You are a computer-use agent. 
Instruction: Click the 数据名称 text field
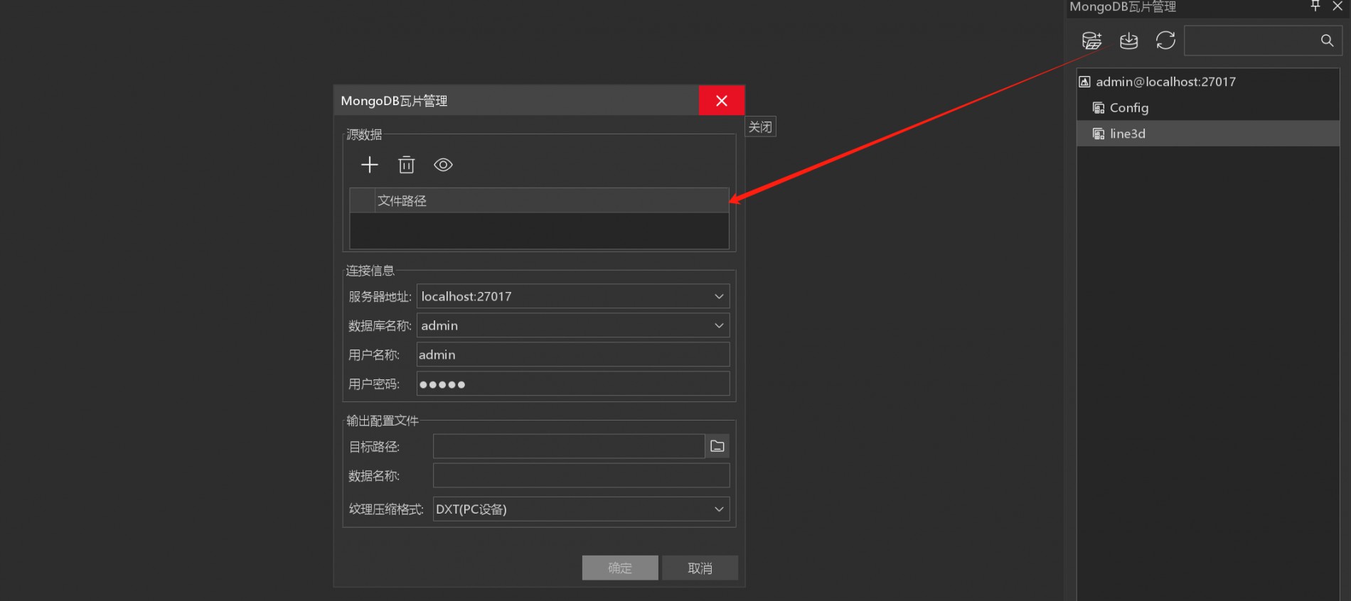pyautogui.click(x=581, y=475)
